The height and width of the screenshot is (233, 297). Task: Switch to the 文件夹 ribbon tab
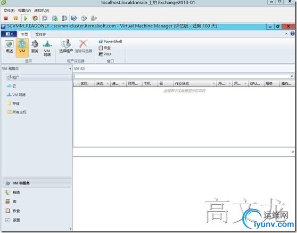(x=40, y=34)
